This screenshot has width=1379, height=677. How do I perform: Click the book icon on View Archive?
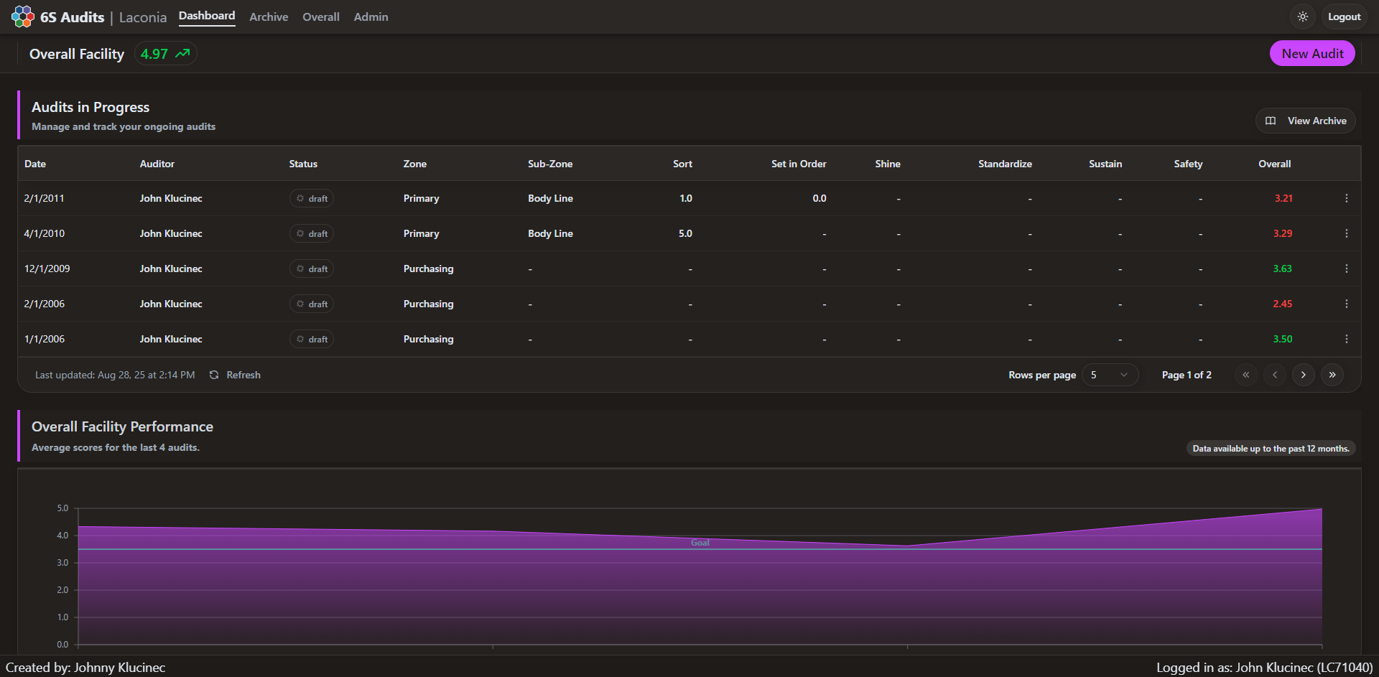coord(1270,121)
